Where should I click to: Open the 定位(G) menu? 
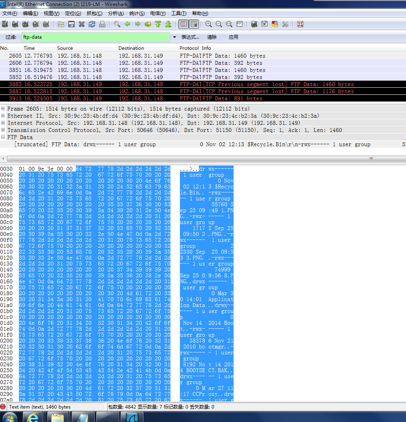pos(73,13)
